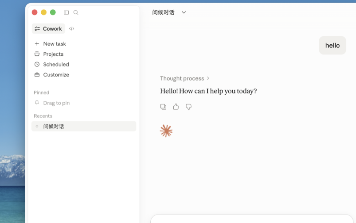Select the Cowork tab

coord(48,29)
